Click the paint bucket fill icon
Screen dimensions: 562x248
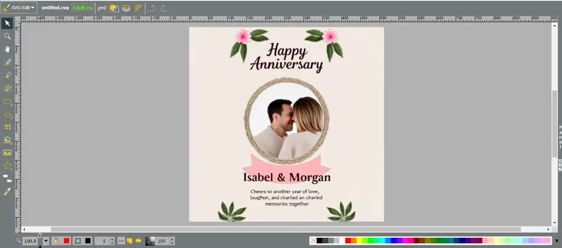coord(56,241)
